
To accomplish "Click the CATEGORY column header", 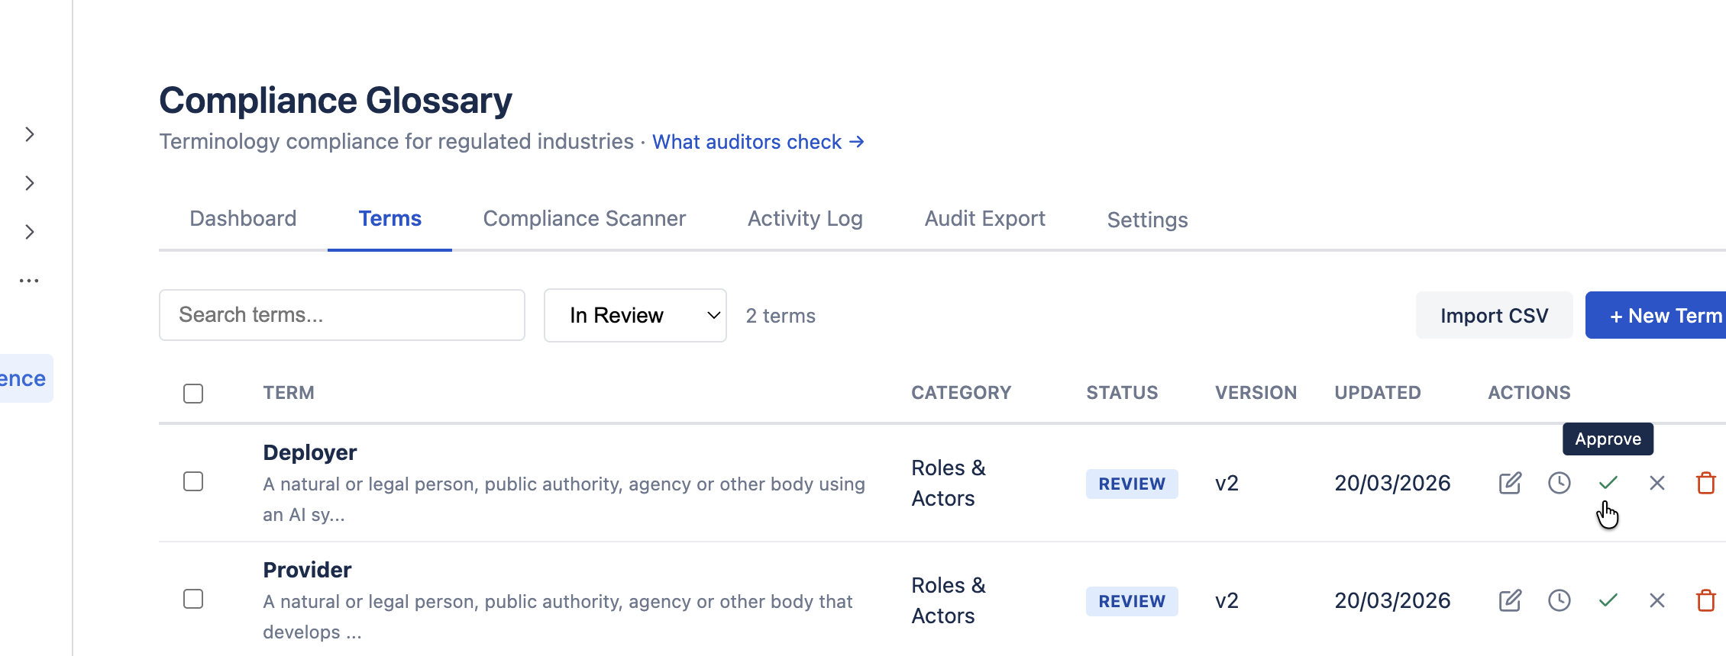I will 961,393.
